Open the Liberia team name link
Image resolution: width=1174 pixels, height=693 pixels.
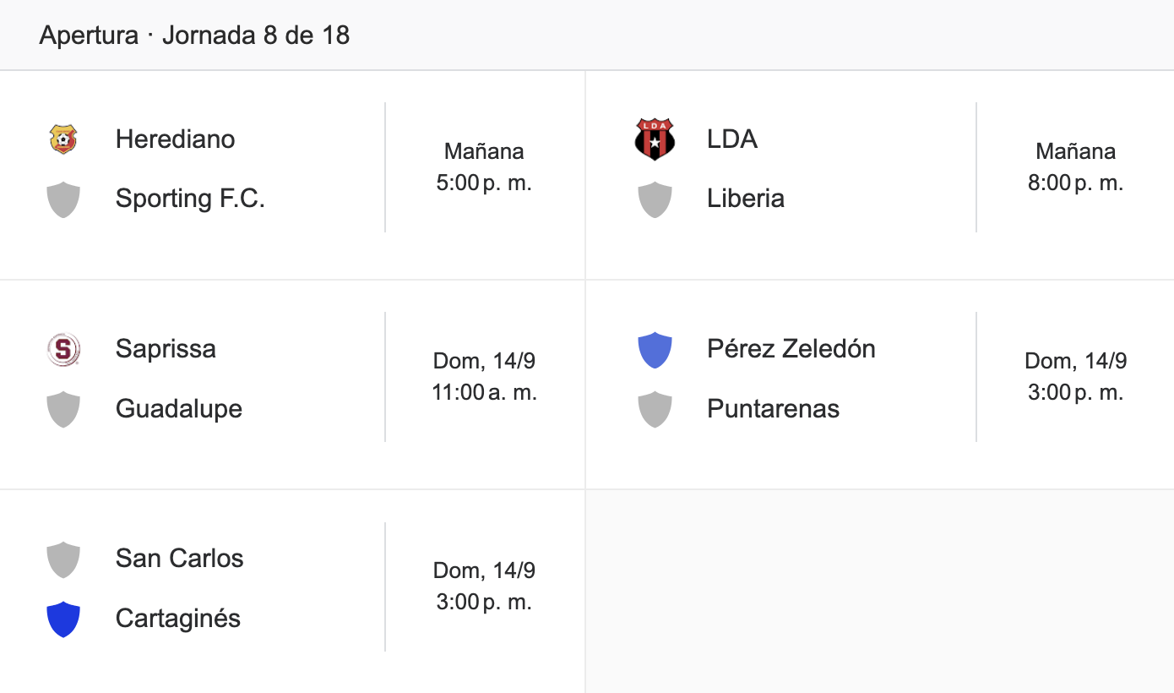click(x=746, y=199)
